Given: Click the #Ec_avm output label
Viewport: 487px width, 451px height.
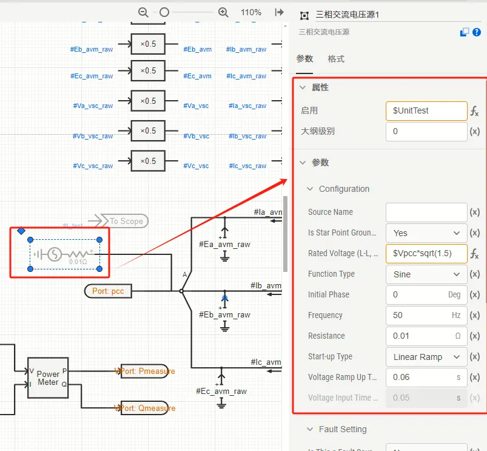Looking at the screenshot, I should pos(197,76).
